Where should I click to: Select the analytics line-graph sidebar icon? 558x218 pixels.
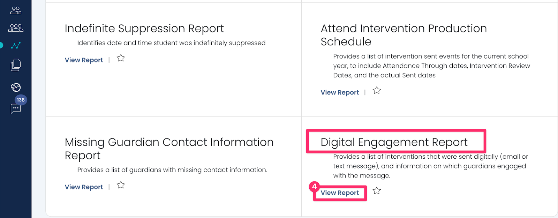click(16, 45)
